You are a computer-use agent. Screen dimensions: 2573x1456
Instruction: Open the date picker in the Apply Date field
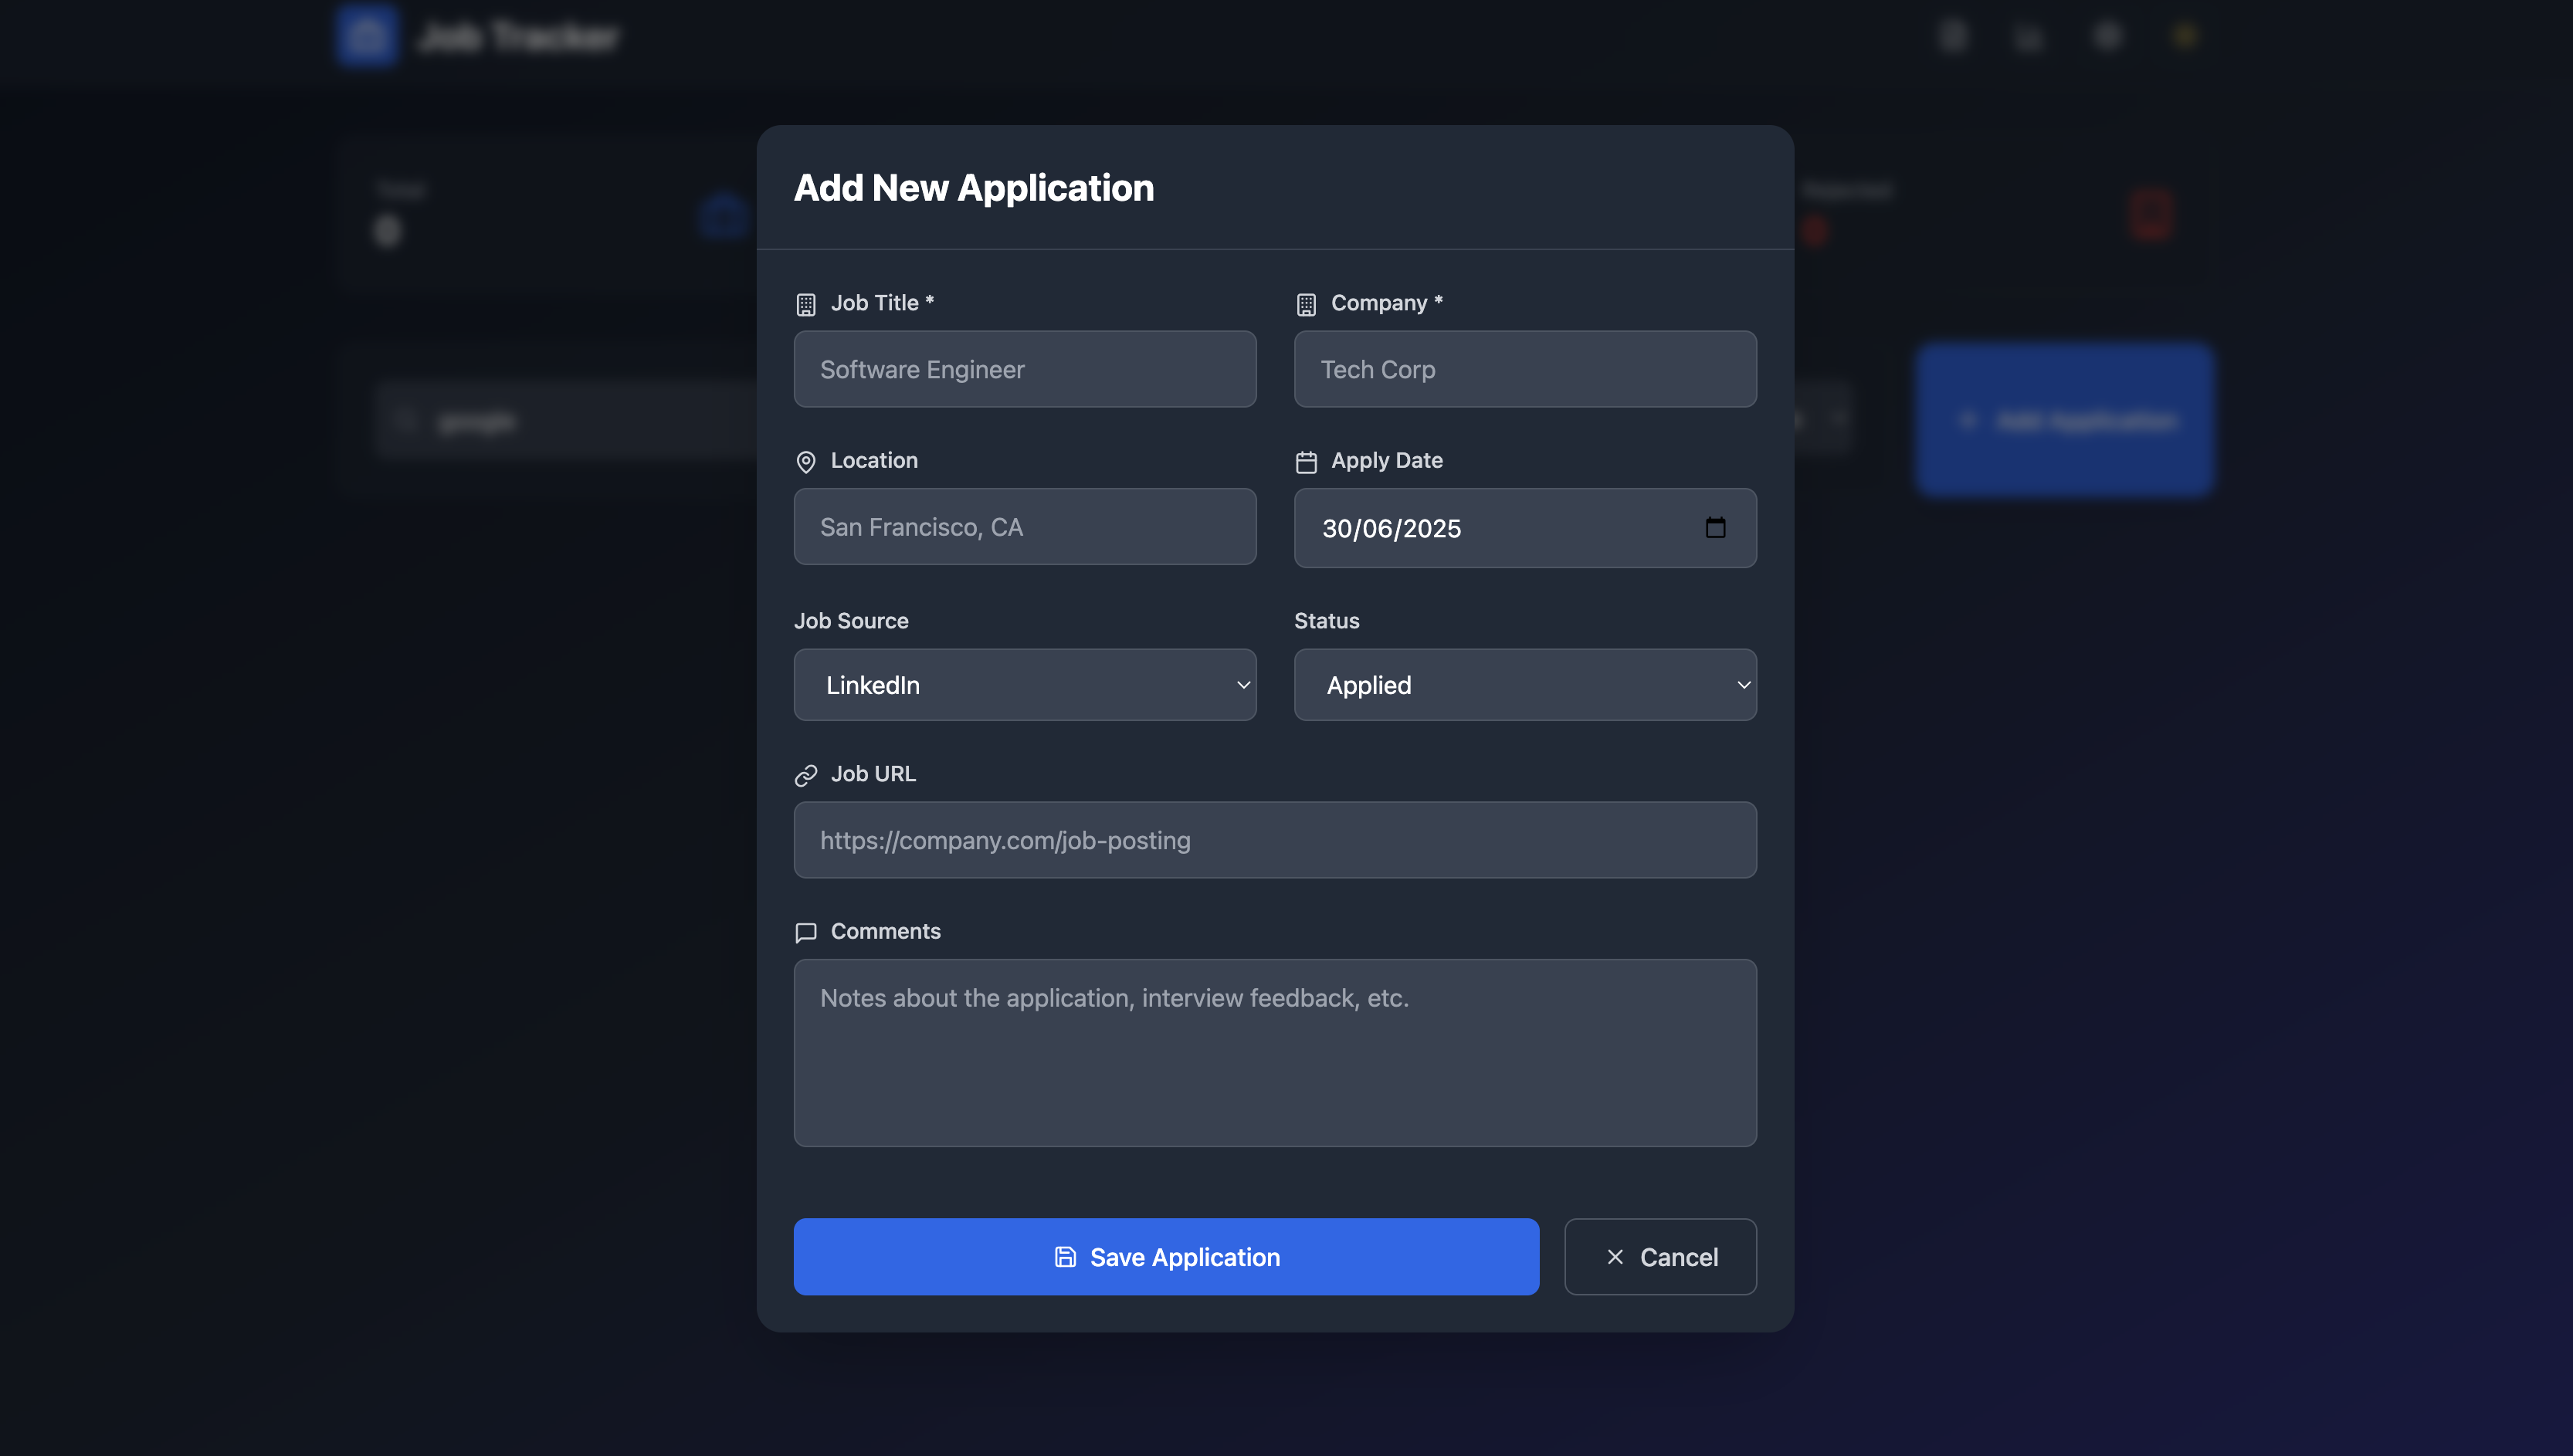pos(1716,528)
